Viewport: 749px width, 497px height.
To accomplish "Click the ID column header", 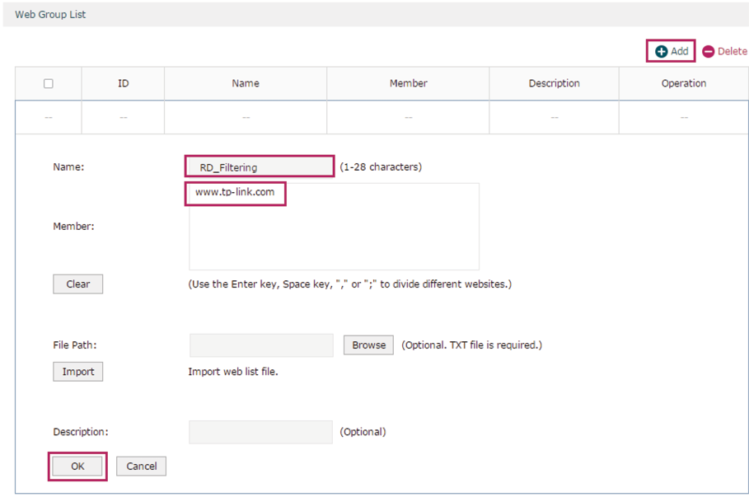I will [x=124, y=83].
